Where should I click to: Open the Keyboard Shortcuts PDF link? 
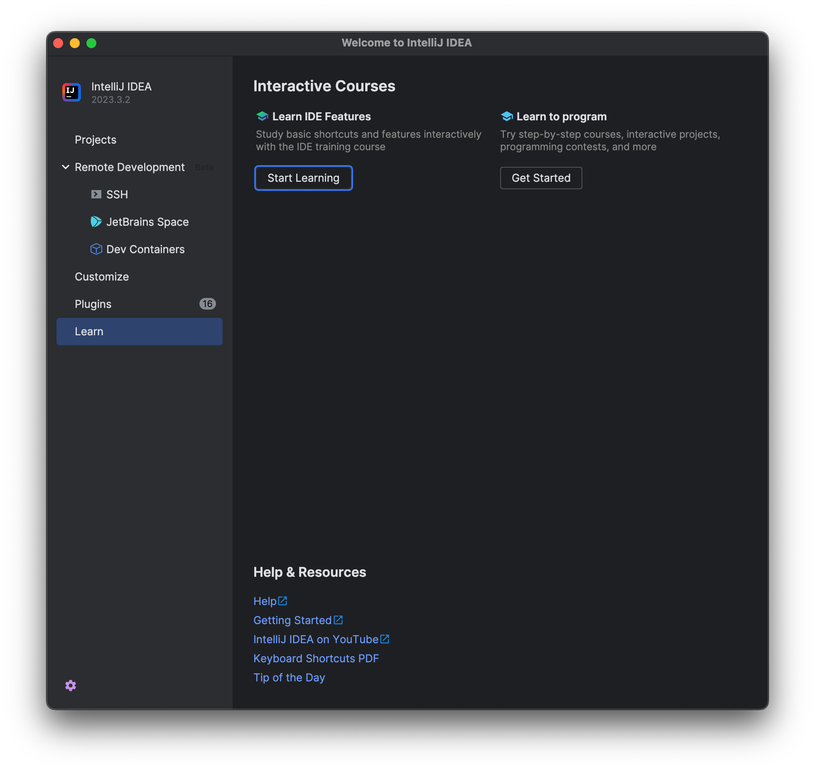pos(316,659)
